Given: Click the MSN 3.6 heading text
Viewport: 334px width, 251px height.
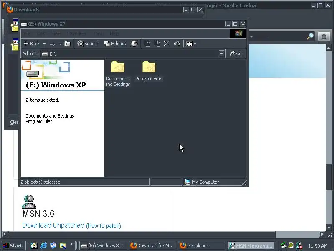Looking at the screenshot, I should coord(38,214).
